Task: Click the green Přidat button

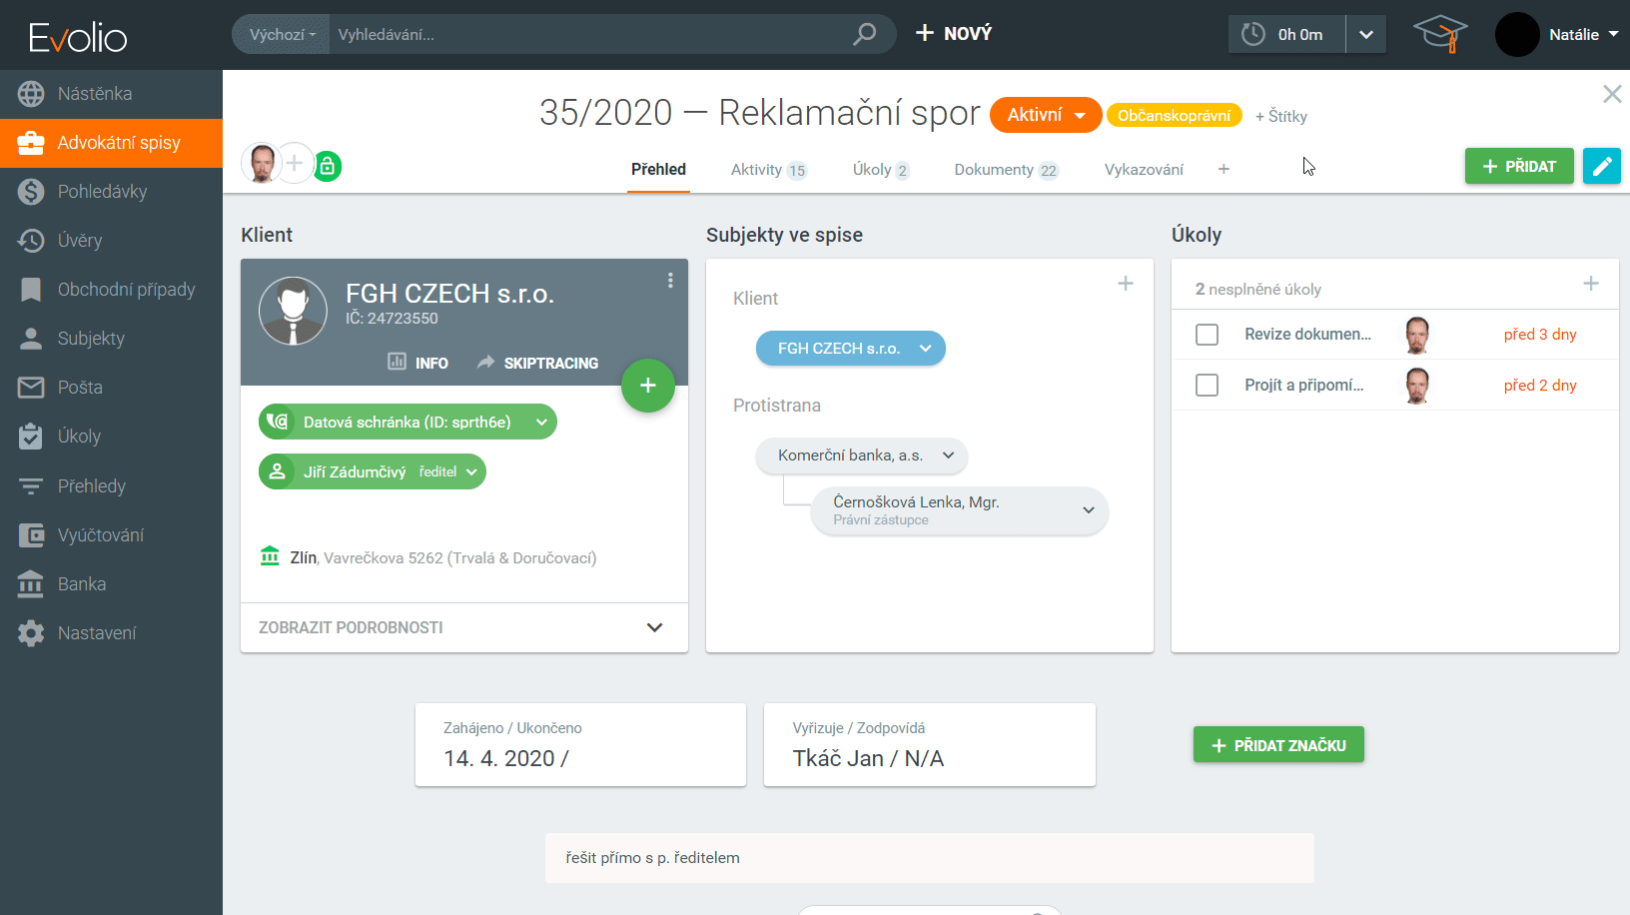Action: pyautogui.click(x=1518, y=166)
